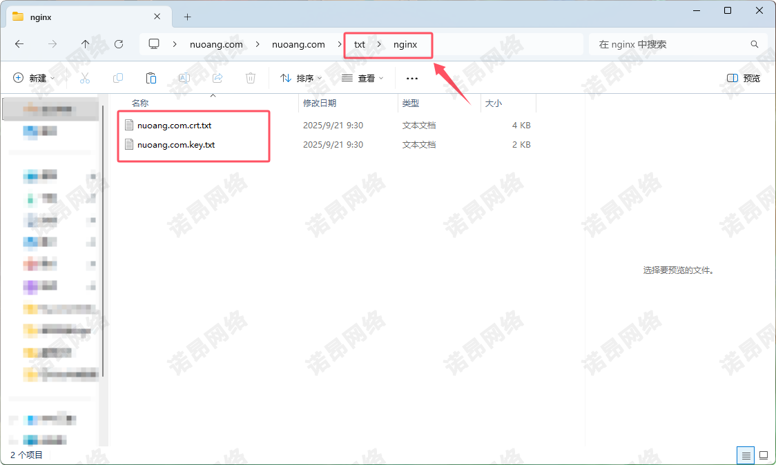Image resolution: width=776 pixels, height=465 pixels.
Task: Click the txt breadcrumb folder
Action: 360,44
